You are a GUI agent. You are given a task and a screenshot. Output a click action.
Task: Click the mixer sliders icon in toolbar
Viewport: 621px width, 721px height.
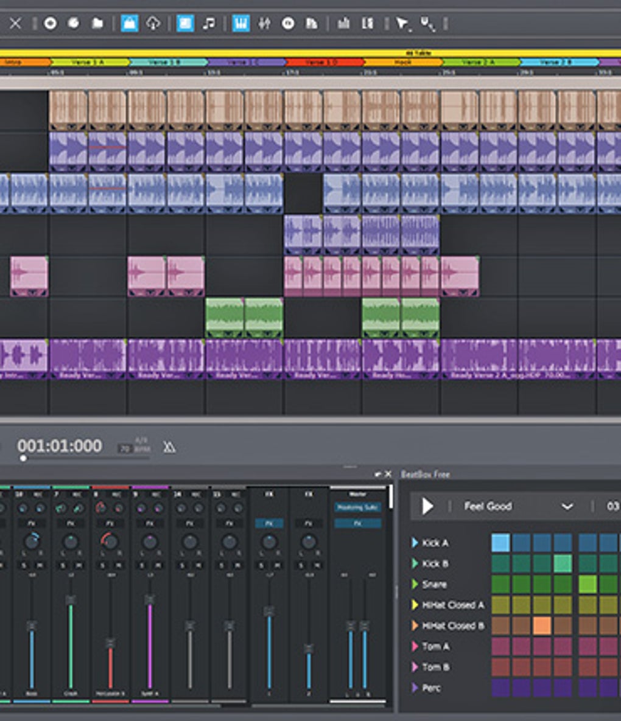[x=264, y=23]
